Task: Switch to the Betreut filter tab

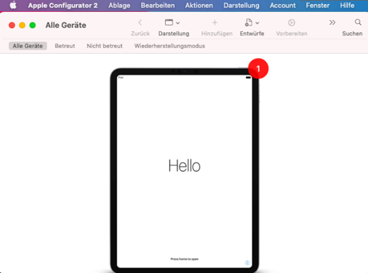Action: 65,46
